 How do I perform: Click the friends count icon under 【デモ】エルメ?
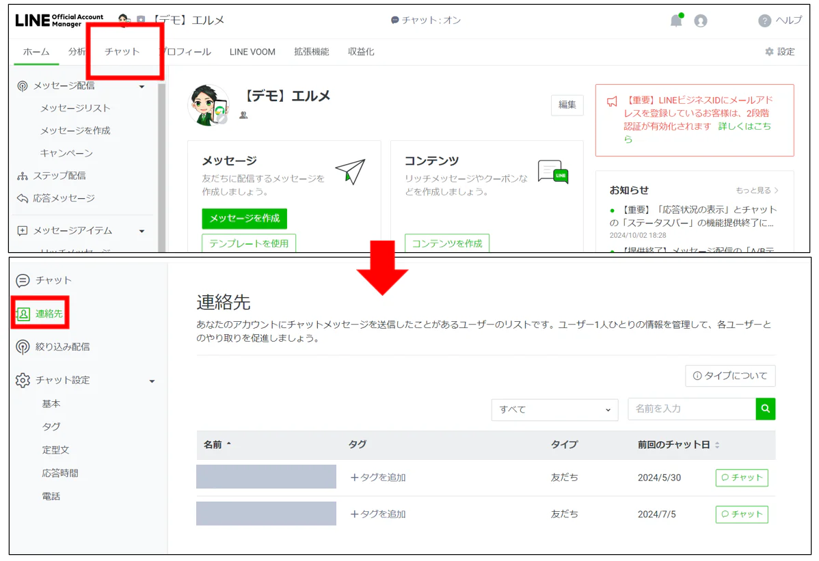[243, 115]
